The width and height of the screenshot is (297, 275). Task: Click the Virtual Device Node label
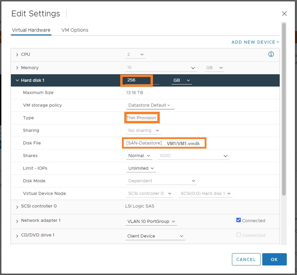[45, 194]
